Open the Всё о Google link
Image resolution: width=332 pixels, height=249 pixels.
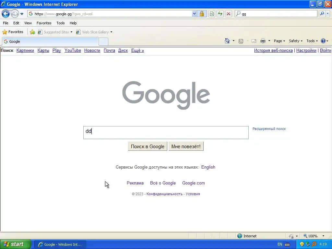(163, 183)
